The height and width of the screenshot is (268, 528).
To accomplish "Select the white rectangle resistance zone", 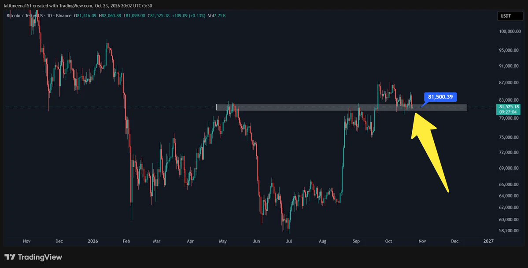I will tap(341, 107).
